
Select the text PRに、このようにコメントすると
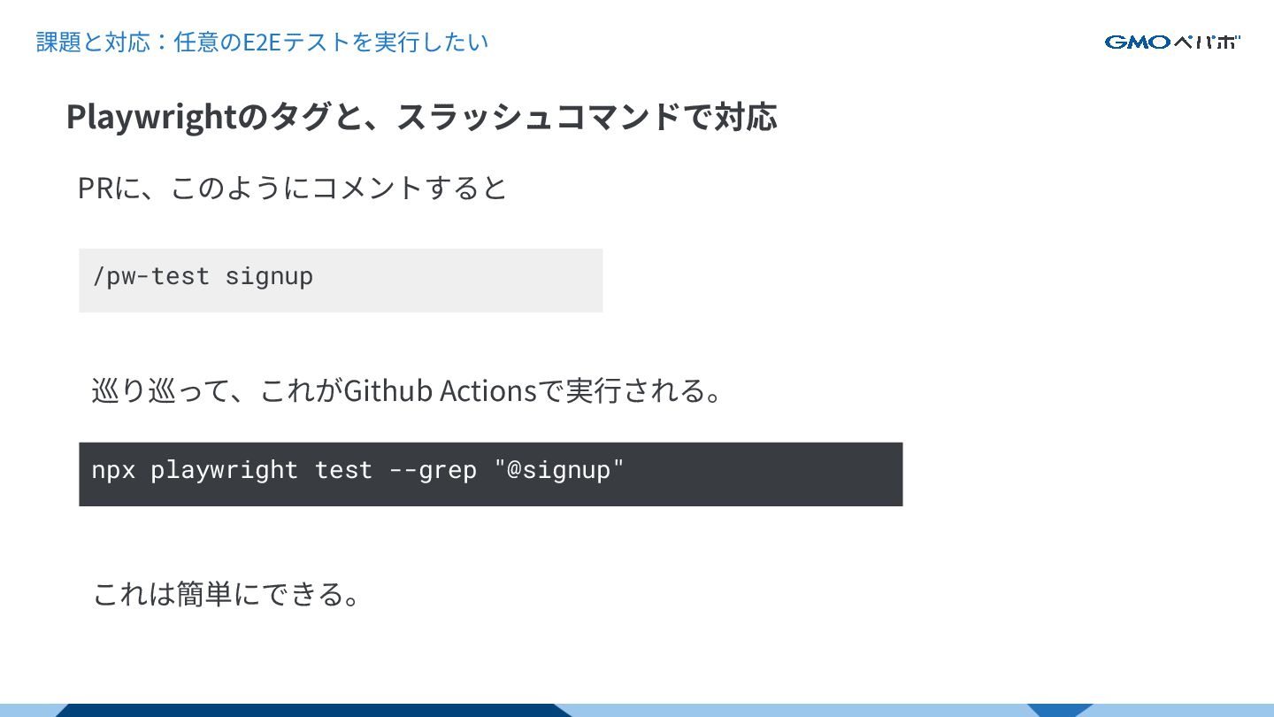pyautogui.click(x=292, y=188)
